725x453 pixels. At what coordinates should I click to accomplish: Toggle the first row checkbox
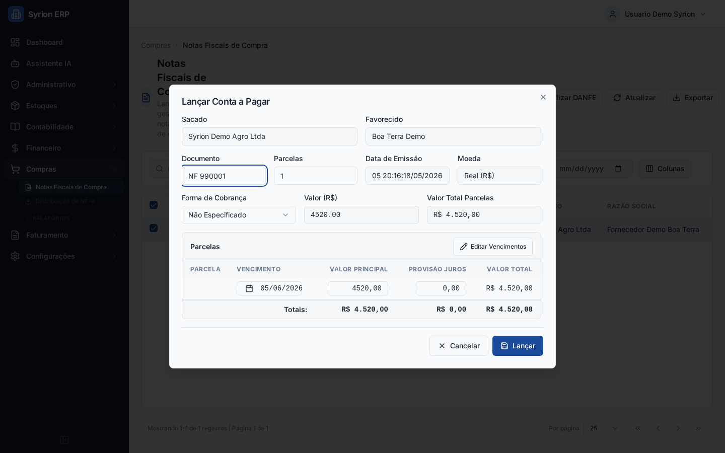click(154, 228)
